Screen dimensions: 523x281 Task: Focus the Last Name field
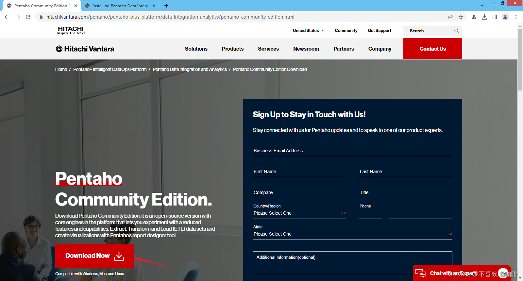pos(406,172)
